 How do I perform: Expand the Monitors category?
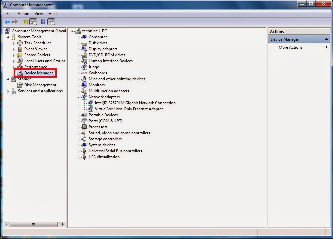point(78,85)
